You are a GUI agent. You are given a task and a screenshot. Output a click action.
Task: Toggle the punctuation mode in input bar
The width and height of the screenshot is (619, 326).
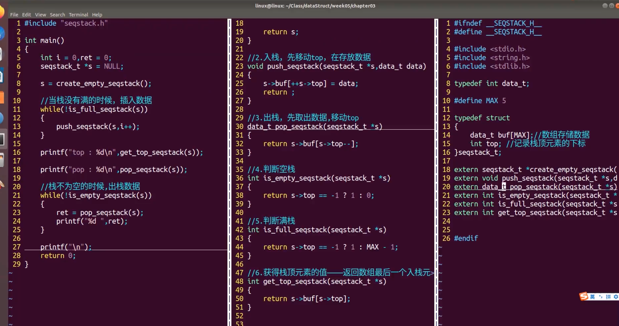[600, 297]
